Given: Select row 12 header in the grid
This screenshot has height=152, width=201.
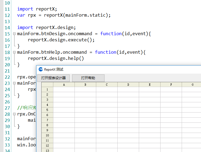Looking at the screenshot, I should 47,146.
